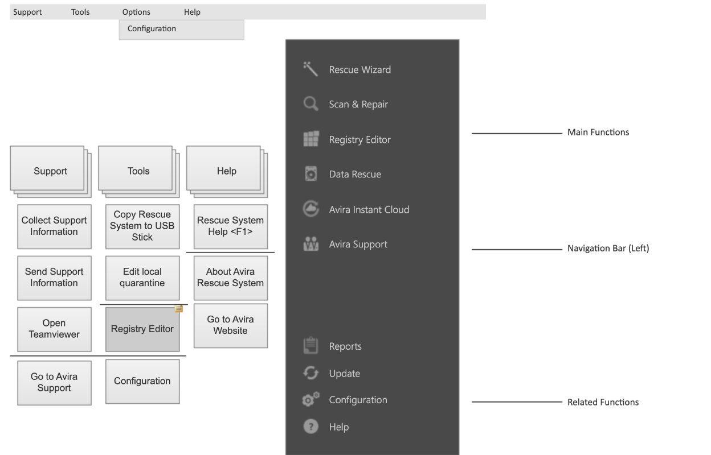This screenshot has height=455, width=711.
Task: Click Copy Rescue System to USB Stick
Action: (142, 226)
